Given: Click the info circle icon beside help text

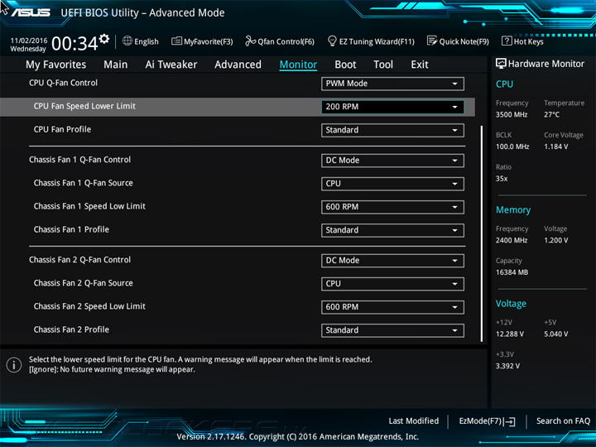Looking at the screenshot, I should tap(14, 365).
